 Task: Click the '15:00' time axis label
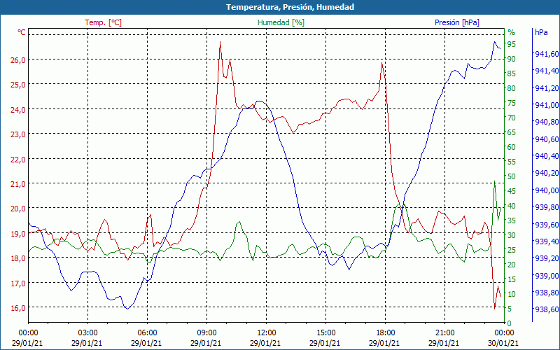click(325, 333)
